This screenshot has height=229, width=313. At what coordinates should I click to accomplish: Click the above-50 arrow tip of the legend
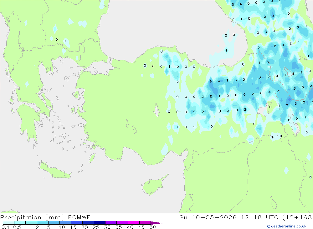click(156, 223)
